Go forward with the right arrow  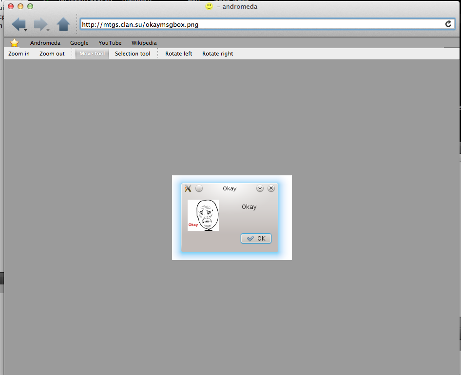[40, 24]
